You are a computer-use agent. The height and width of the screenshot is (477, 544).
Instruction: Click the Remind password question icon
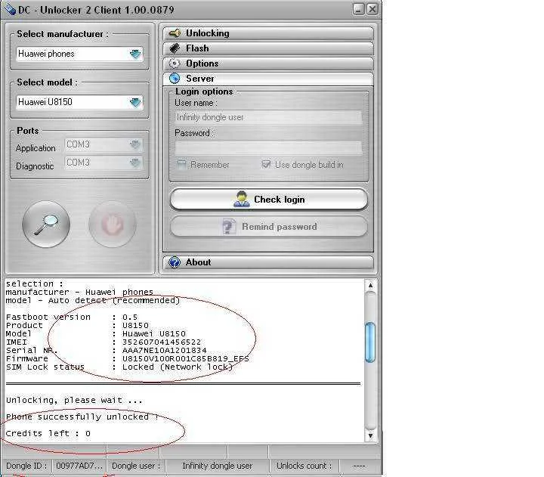228,227
